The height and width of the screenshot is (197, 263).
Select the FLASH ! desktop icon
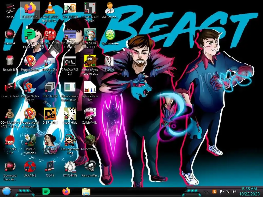(110, 64)
